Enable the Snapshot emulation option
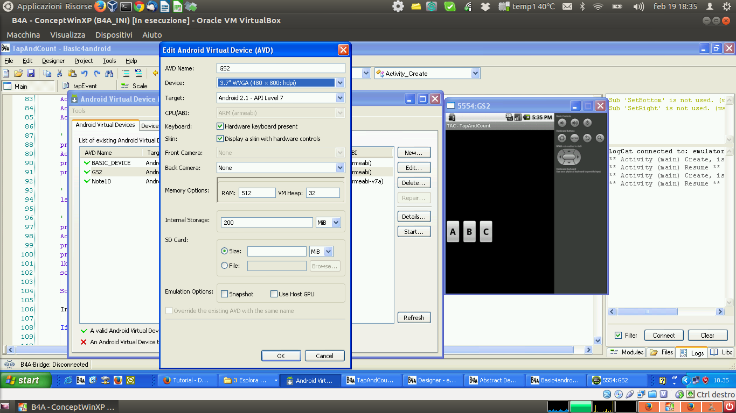 click(x=225, y=294)
